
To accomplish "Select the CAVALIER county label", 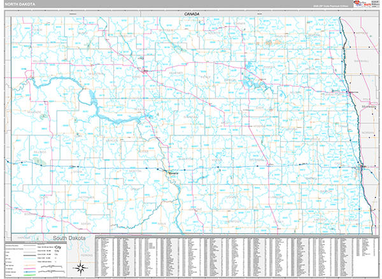I will (281, 36).
